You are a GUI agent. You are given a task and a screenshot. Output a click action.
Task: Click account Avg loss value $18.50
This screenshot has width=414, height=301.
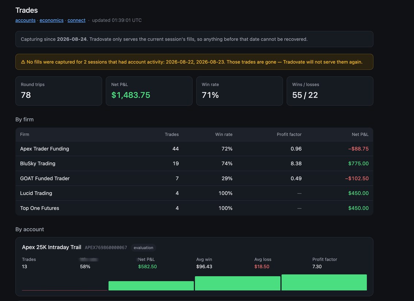[x=262, y=266]
